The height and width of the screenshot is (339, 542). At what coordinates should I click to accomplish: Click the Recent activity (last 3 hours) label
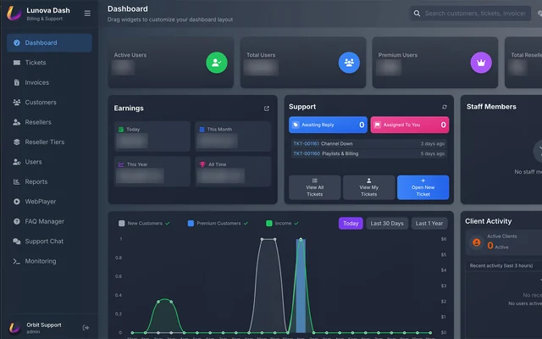[x=501, y=265]
